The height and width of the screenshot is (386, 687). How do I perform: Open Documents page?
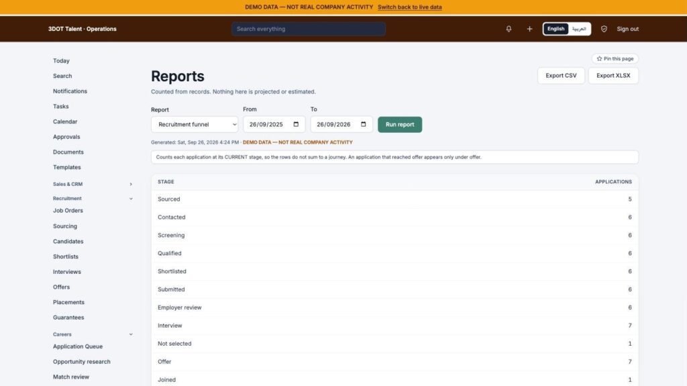pos(68,152)
